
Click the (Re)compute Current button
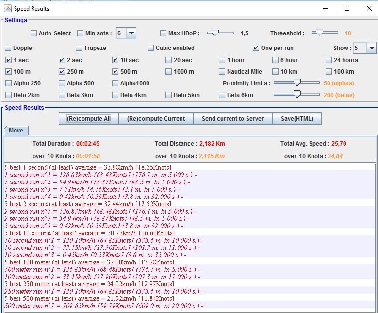click(156, 118)
